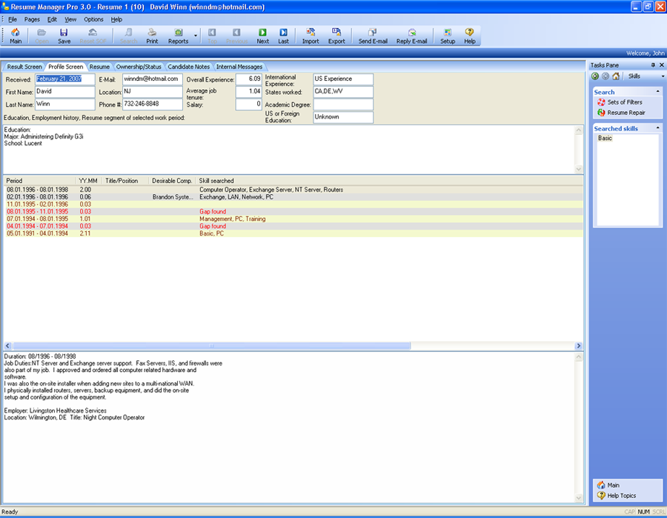Open the Help menu
Image resolution: width=667 pixels, height=518 pixels.
116,19
